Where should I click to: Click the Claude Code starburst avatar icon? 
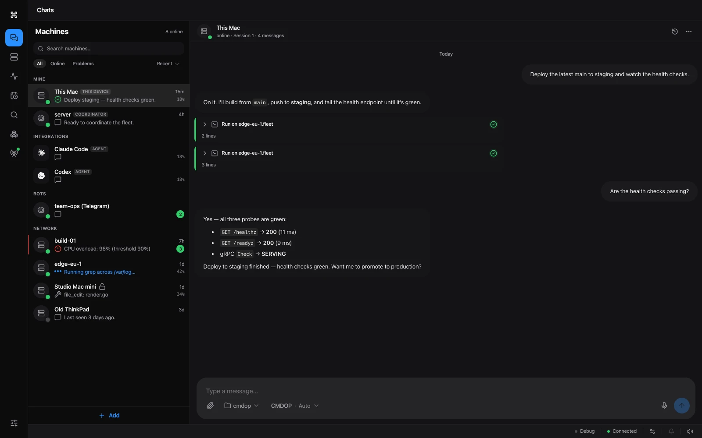tap(41, 153)
